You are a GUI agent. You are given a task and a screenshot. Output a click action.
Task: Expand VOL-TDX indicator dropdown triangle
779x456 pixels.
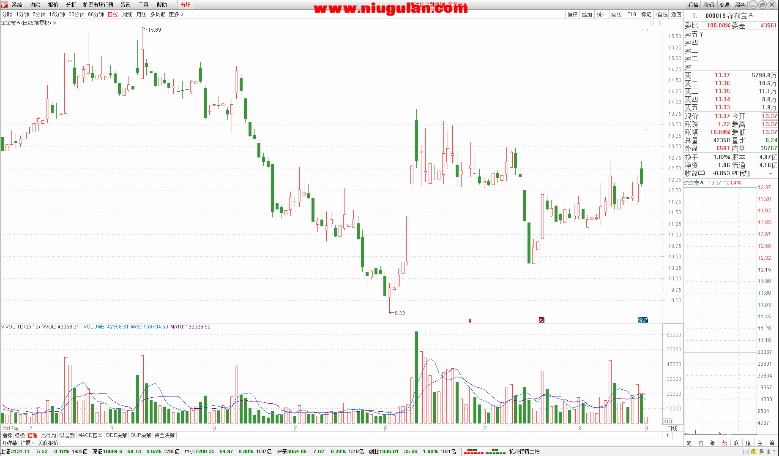(x=3, y=326)
